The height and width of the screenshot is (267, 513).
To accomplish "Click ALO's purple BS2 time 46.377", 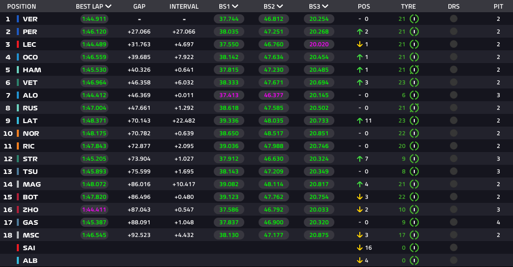I will point(274,95).
